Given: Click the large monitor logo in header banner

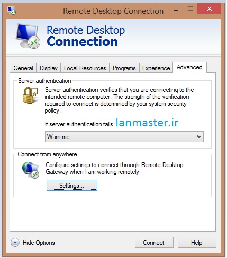Looking at the screenshot, I should [x=28, y=36].
